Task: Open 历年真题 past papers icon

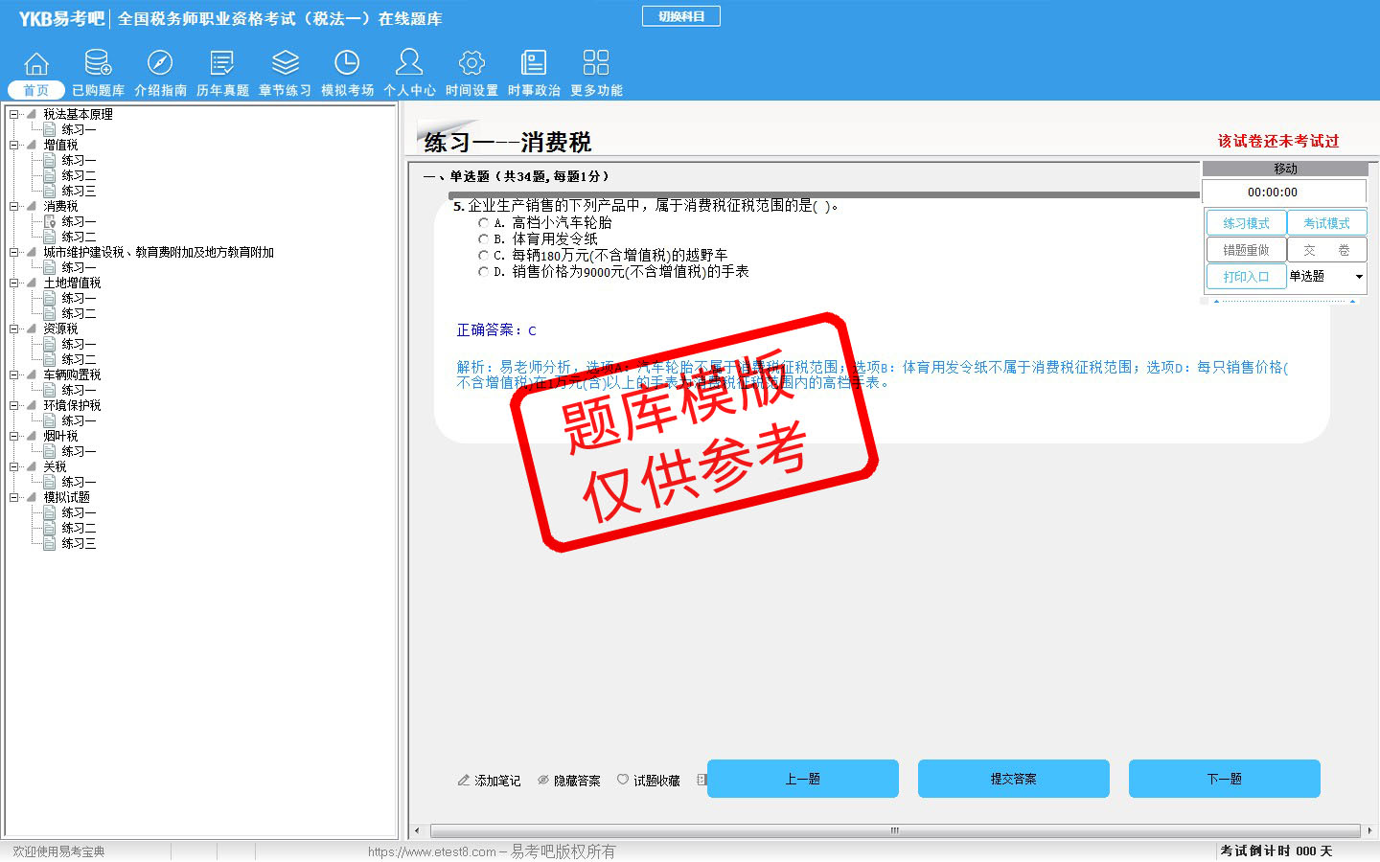Action: 222,64
